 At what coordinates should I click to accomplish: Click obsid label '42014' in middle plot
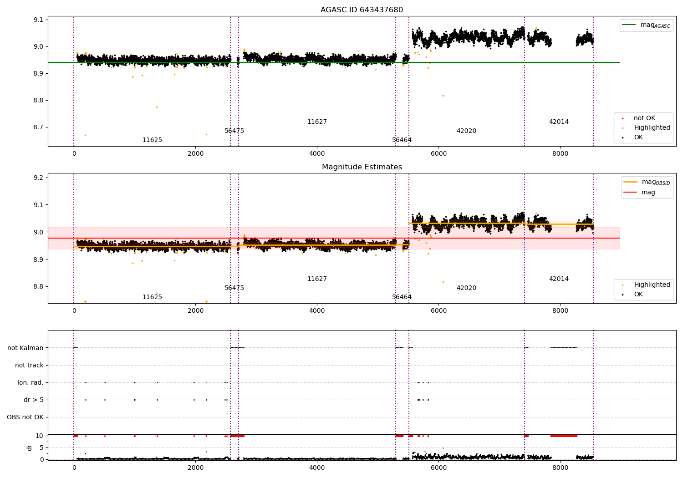coord(559,279)
